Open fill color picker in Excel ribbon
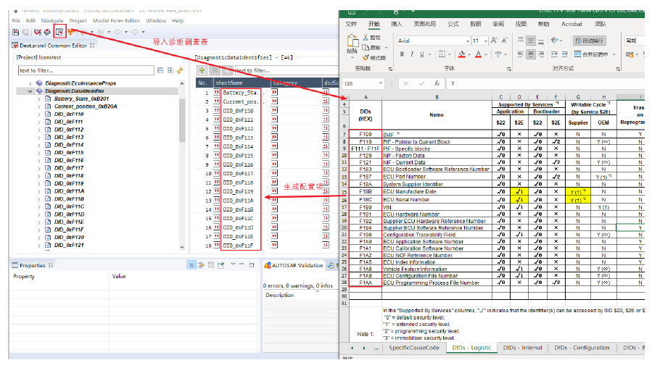The image size is (652, 368). (x=461, y=54)
